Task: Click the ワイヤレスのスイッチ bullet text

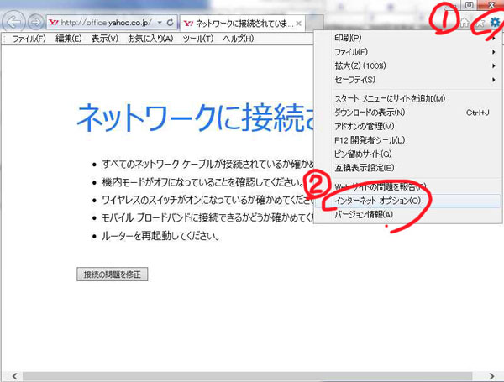Action: [x=208, y=200]
